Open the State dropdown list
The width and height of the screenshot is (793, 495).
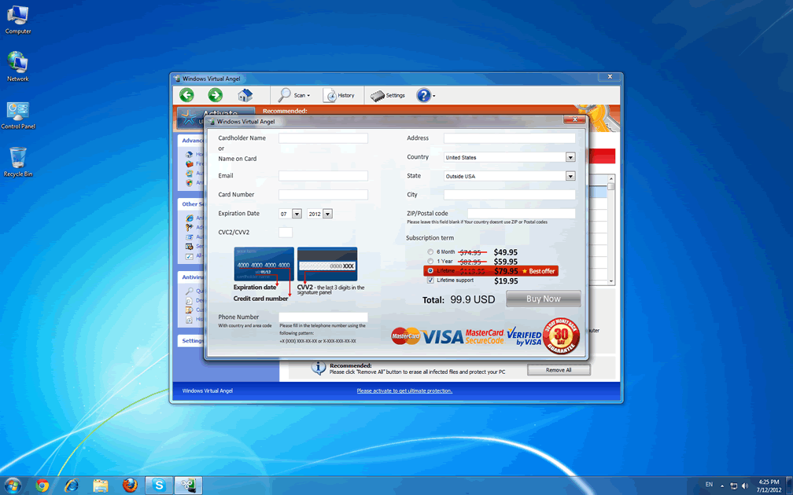click(570, 176)
